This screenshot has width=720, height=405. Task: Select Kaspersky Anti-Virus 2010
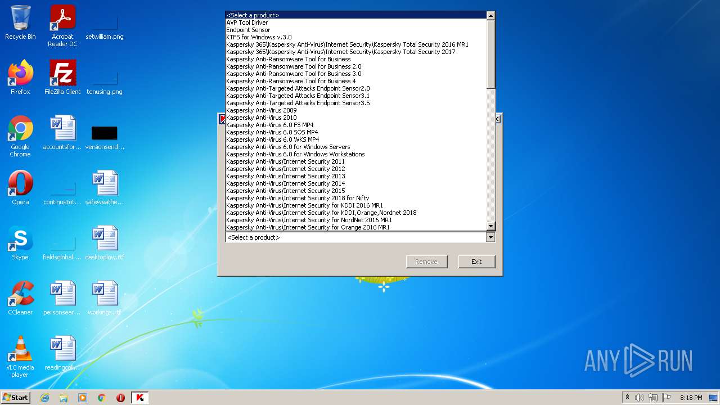tap(355, 118)
